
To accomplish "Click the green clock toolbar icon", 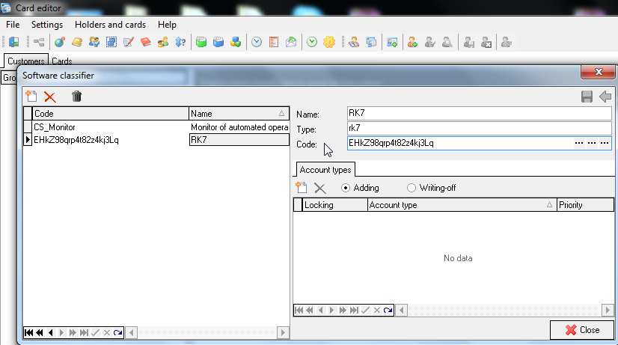I will [312, 42].
